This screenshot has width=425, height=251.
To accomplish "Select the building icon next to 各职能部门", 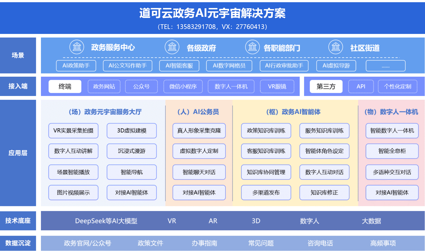I will pos(252,47).
